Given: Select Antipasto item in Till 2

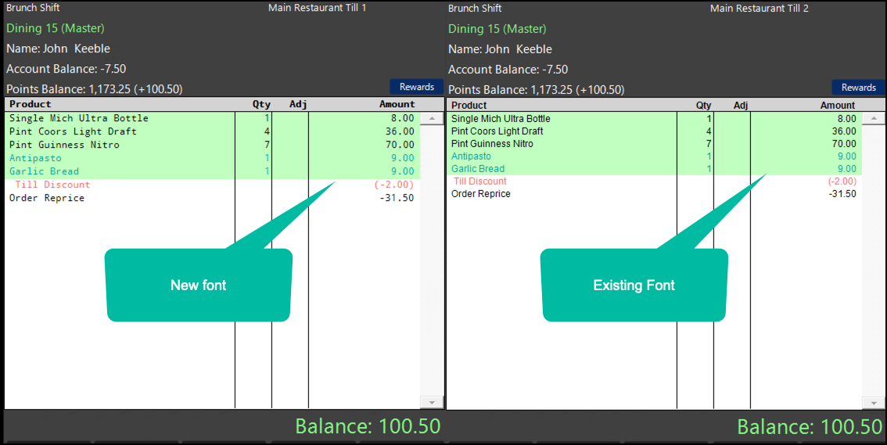Looking at the screenshot, I should (655, 156).
